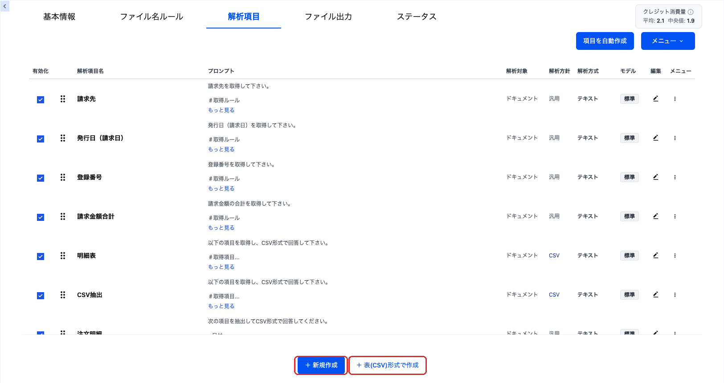Expand もっと見る under CSV抽出 prompt
Image resolution: width=724 pixels, height=383 pixels.
[221, 306]
